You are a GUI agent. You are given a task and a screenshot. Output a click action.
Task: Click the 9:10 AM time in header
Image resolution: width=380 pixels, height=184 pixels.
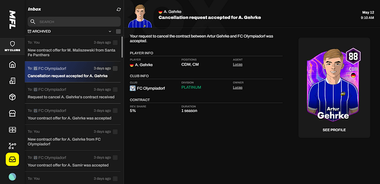tap(367, 18)
